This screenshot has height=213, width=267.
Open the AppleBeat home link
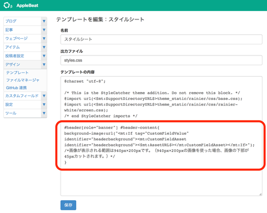pos(27,6)
